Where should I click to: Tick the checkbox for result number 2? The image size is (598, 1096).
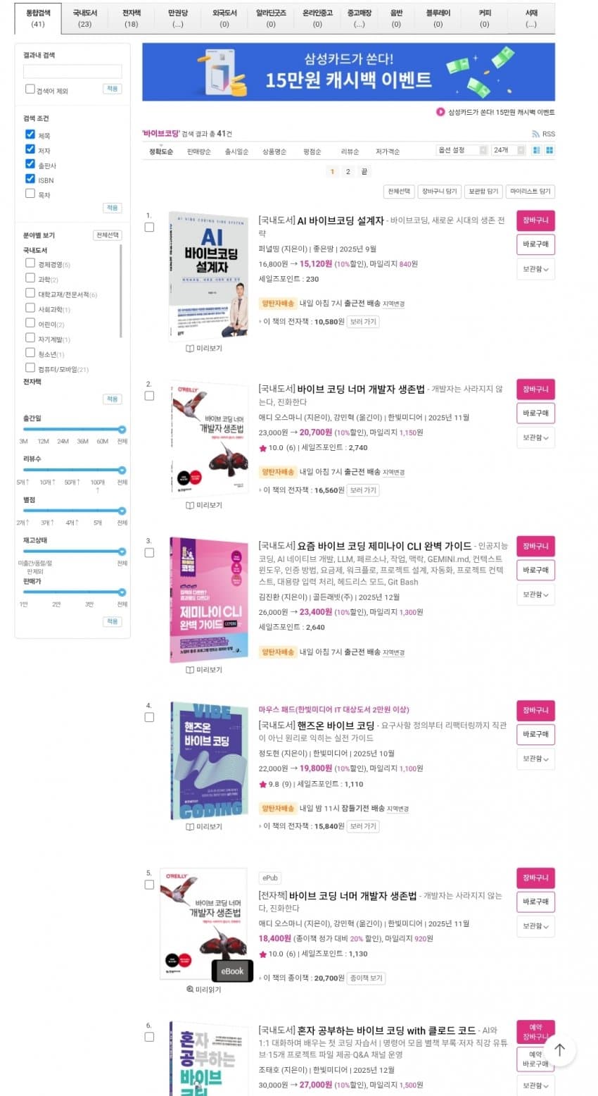tap(149, 396)
